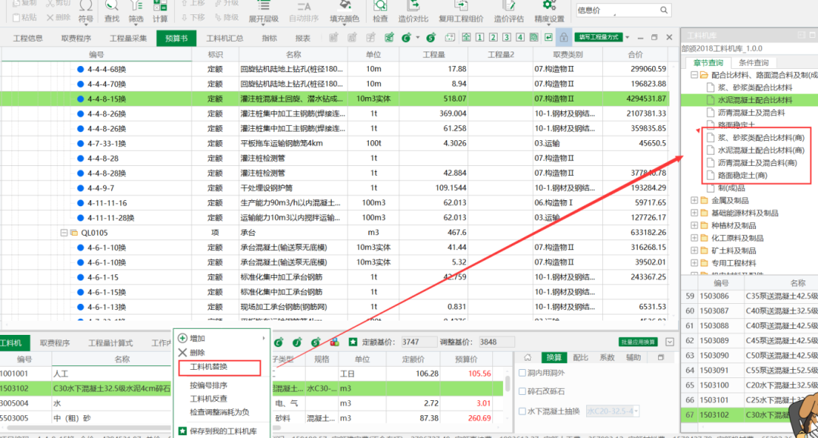Expand 专用工程材料 folder
The height and width of the screenshot is (438, 818).
[695, 263]
